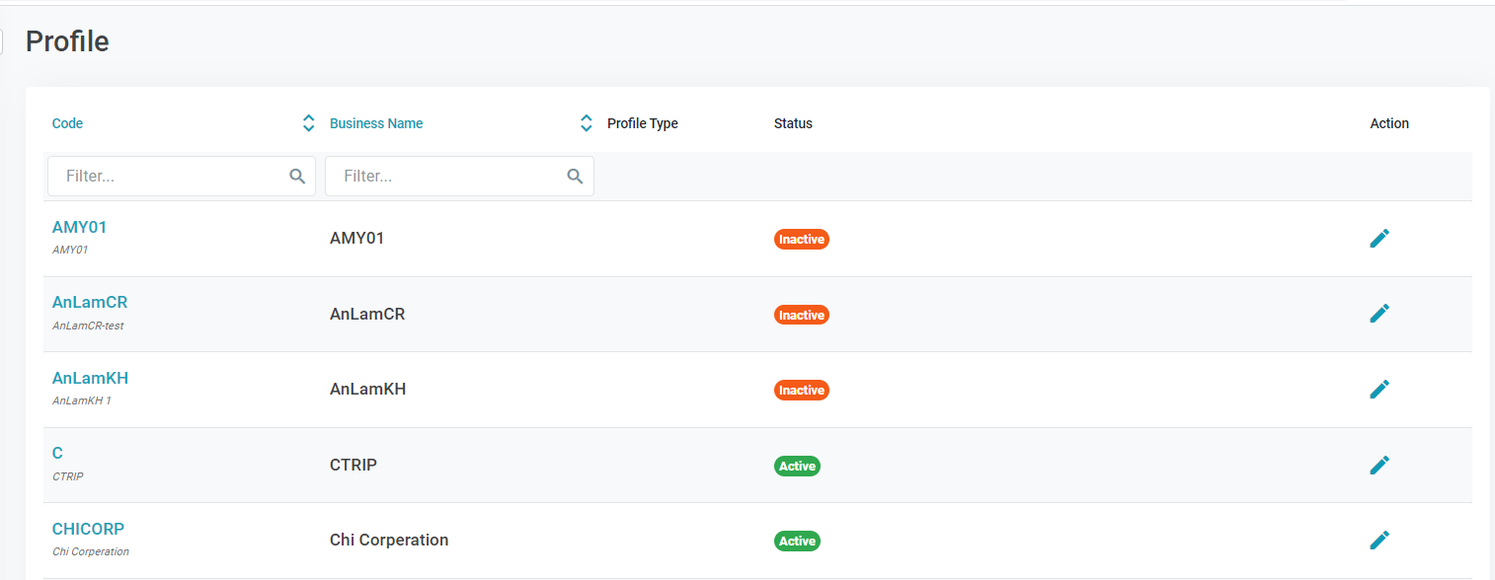Edit the Chi Corperation profile
The width and height of the screenshot is (1495, 580).
tap(1379, 541)
